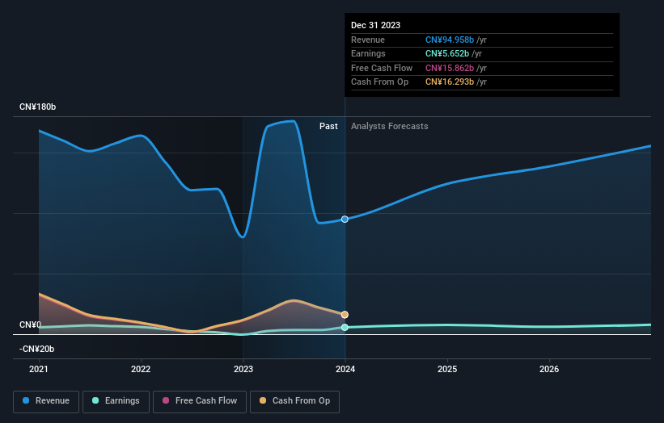This screenshot has width=664, height=423.
Task: Click the teal Earnings data point marker
Action: (x=345, y=327)
